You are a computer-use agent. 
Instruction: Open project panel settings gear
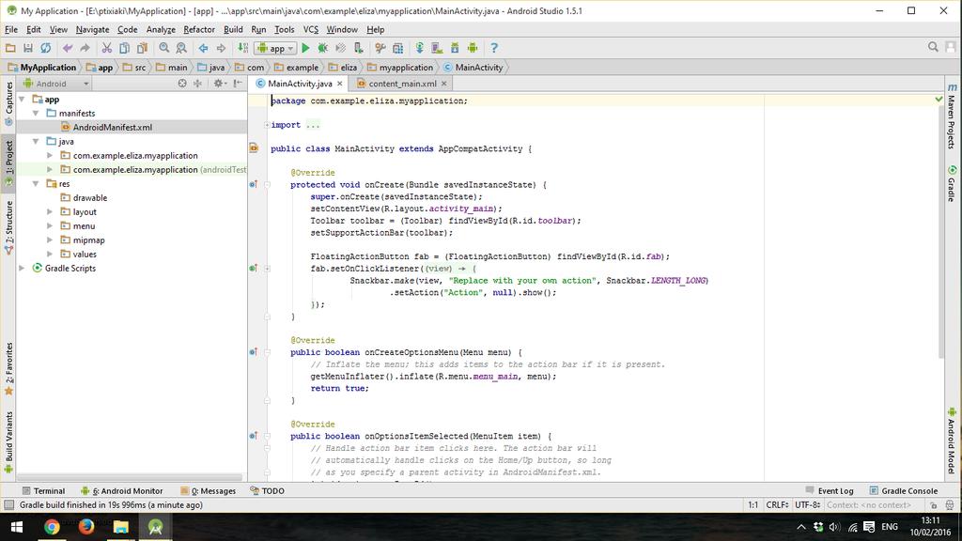point(218,84)
